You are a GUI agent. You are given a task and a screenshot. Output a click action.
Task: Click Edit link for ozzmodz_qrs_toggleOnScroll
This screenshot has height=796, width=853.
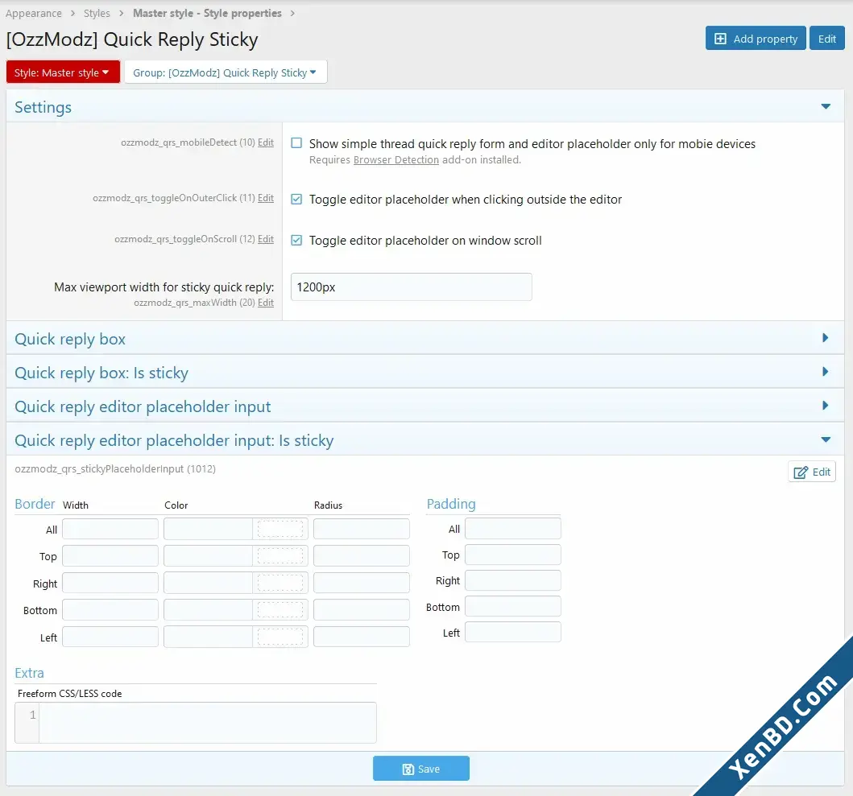266,239
